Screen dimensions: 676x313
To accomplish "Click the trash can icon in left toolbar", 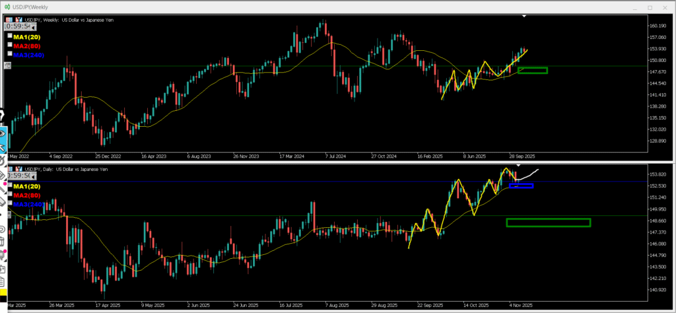I will pyautogui.click(x=3, y=242).
